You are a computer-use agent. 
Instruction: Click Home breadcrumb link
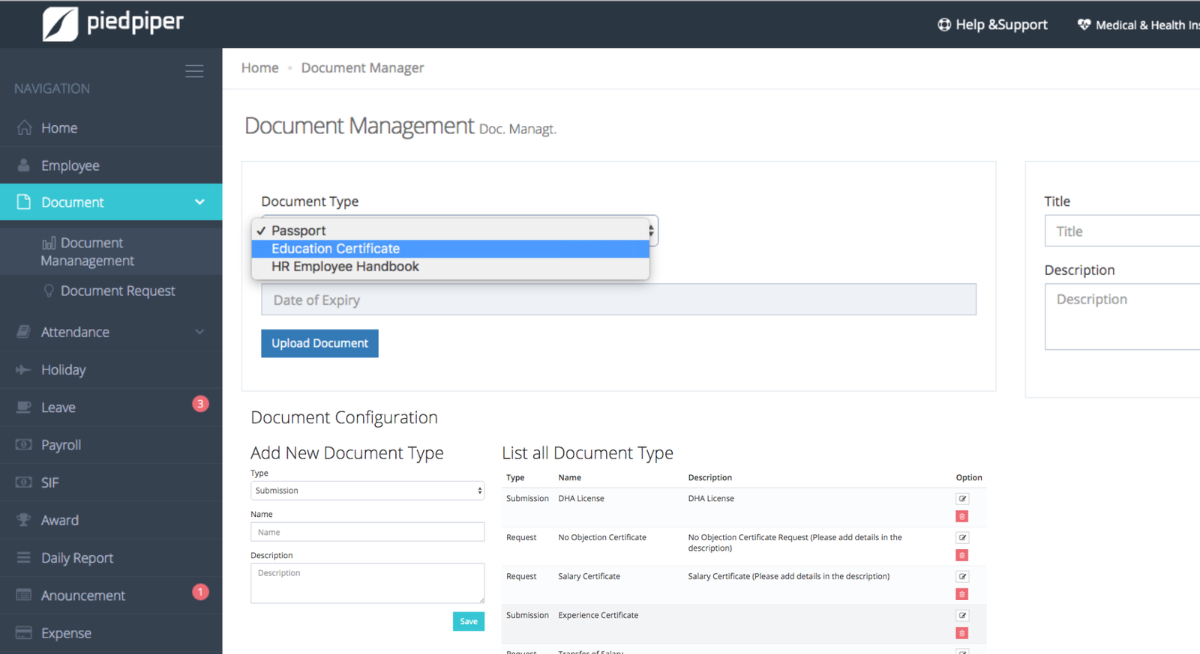point(259,68)
